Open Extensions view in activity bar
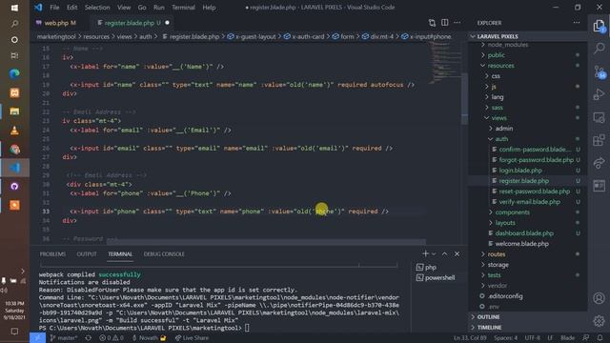The image size is (610, 343). 600,140
